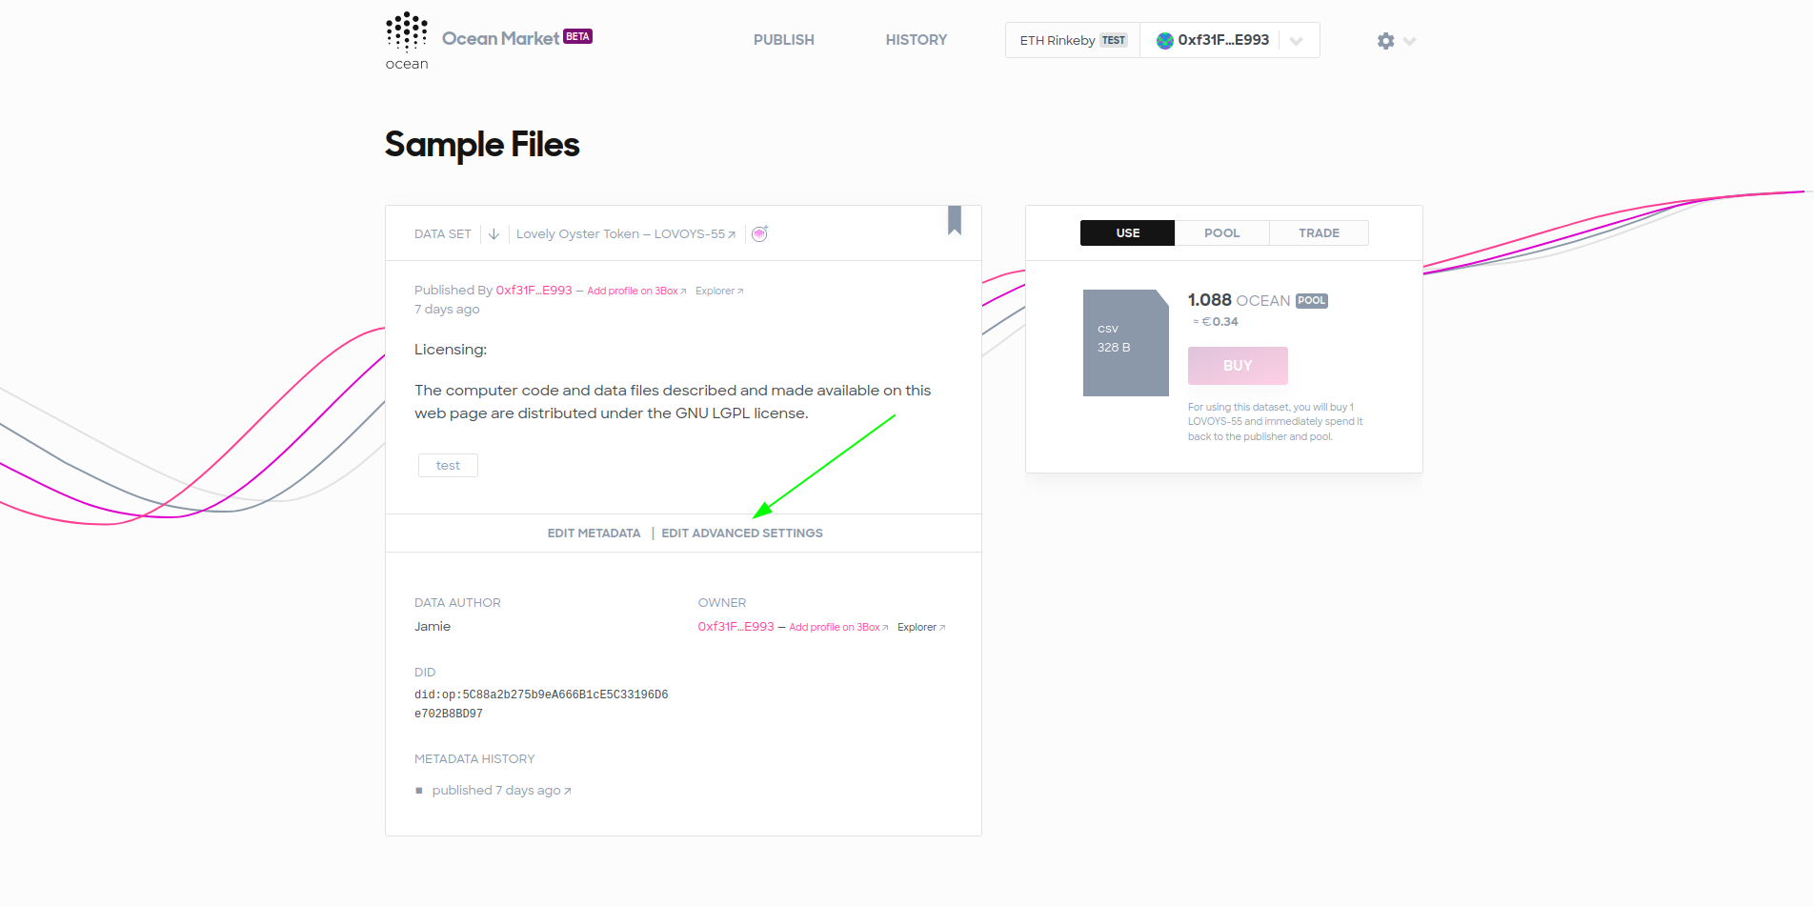Click the test tag

tap(448, 466)
